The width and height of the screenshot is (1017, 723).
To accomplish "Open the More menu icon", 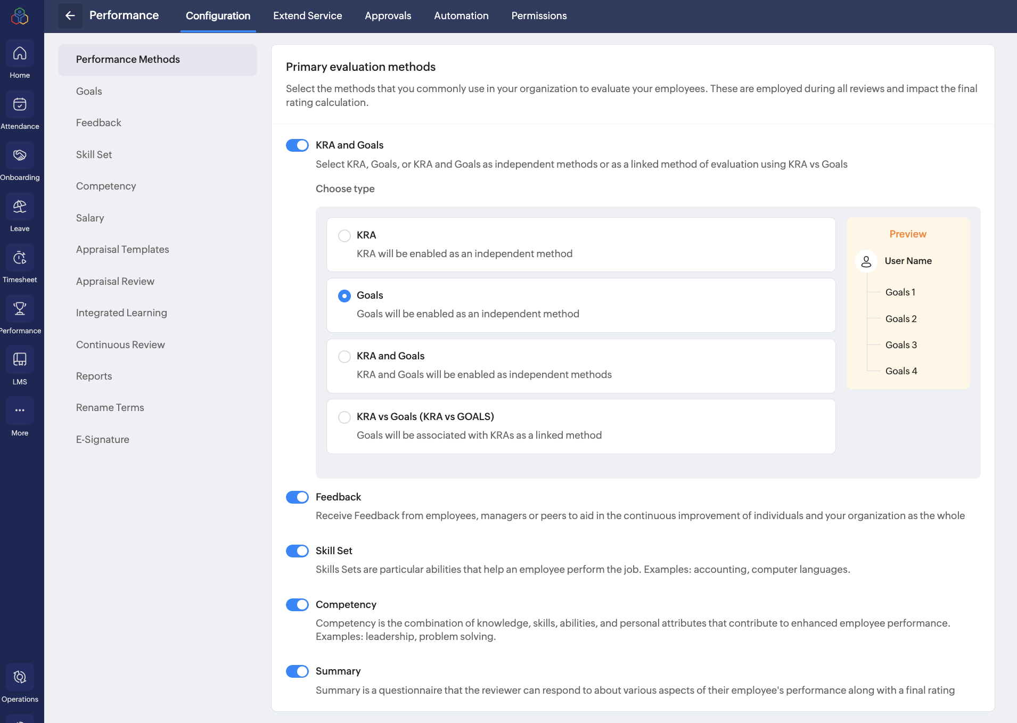I will pos(20,411).
